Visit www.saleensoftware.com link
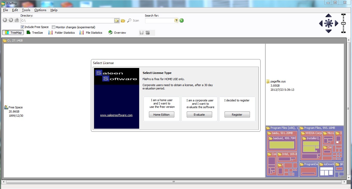 (116, 115)
